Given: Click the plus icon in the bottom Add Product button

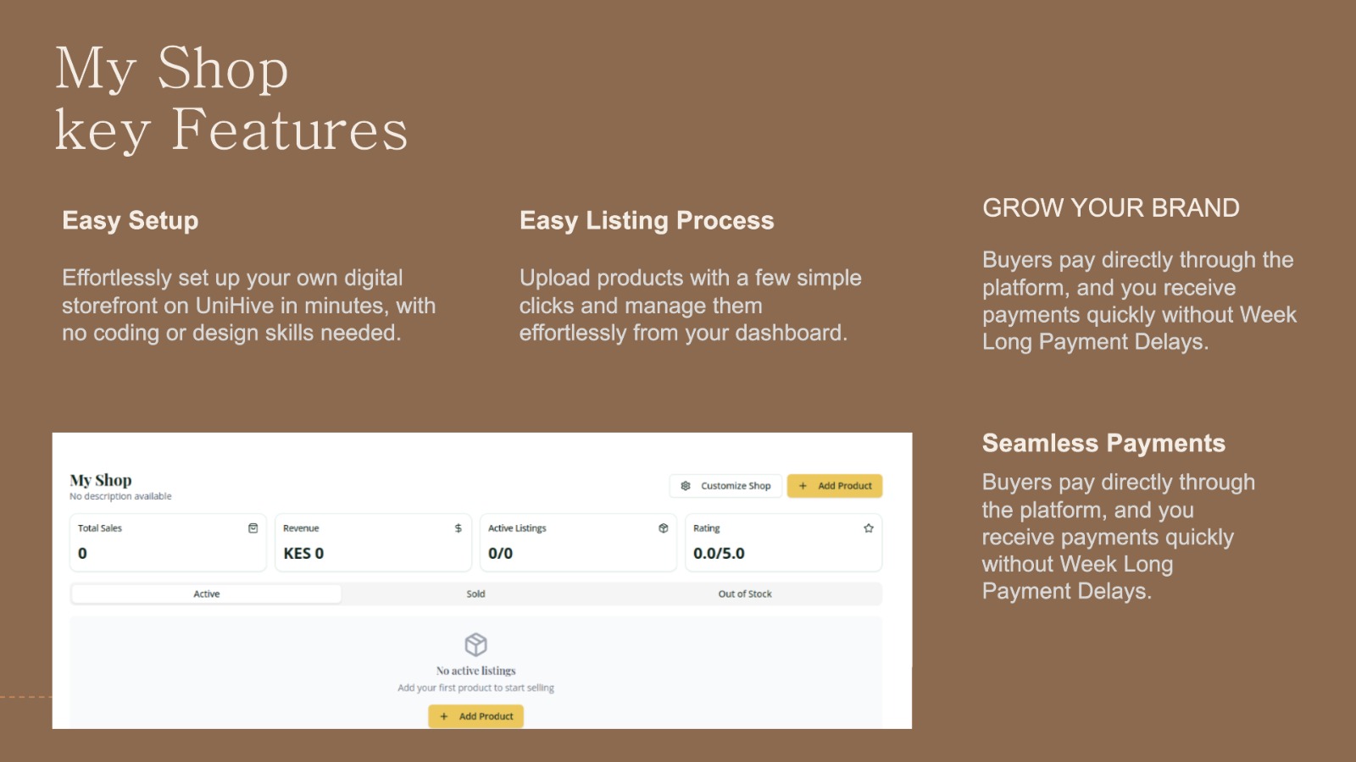Looking at the screenshot, I should tap(443, 716).
